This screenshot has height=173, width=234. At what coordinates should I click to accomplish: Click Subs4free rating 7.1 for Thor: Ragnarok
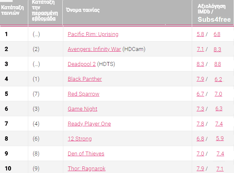[220, 169]
